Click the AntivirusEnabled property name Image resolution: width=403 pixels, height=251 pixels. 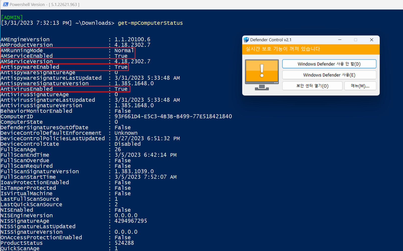27,89
